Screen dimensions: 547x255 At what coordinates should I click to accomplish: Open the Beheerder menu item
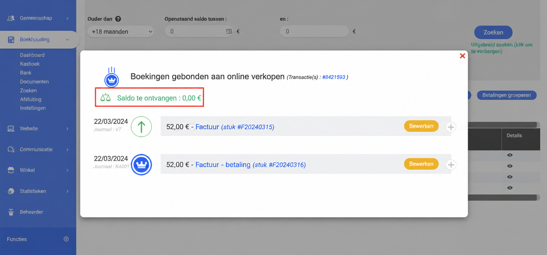[x=31, y=212]
